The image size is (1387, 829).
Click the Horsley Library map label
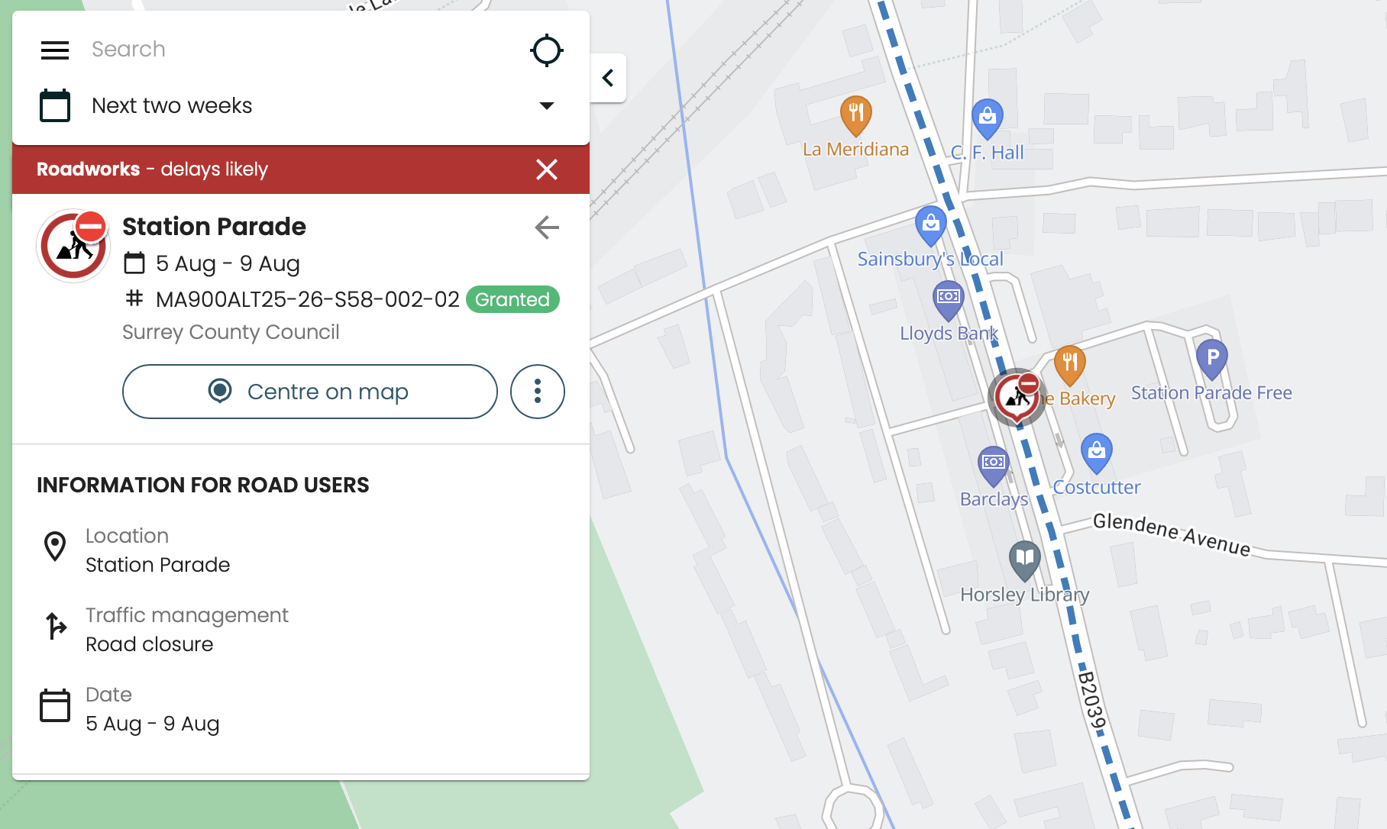coord(1024,595)
